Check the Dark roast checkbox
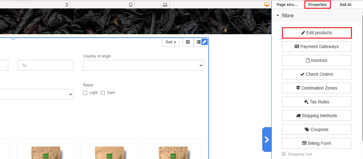Viewport: 363px width, 159px height. pyautogui.click(x=103, y=93)
